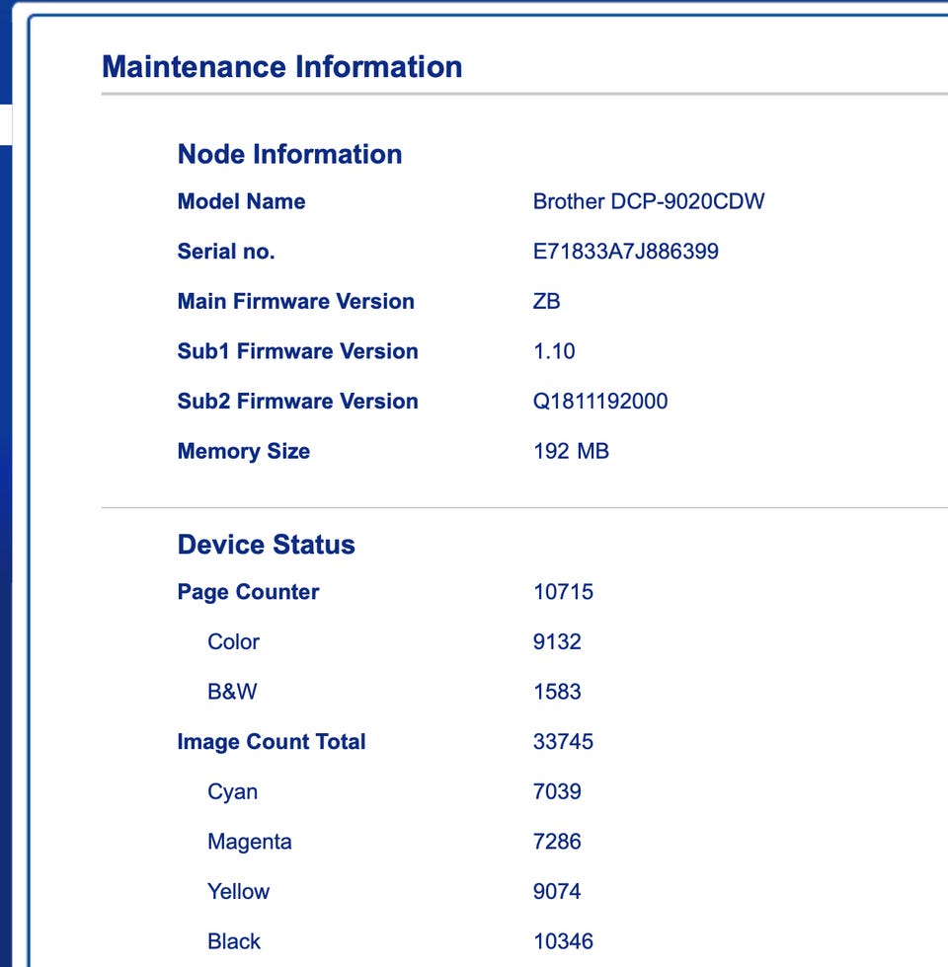
Task: Click the "Main Firmware Version" label
Action: (x=295, y=302)
